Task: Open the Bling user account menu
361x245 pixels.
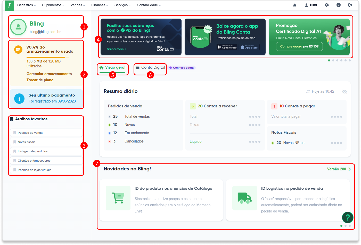Action: [311, 5]
